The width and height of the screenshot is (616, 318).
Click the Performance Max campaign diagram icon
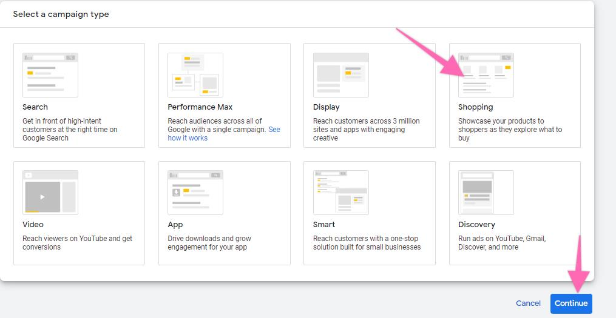tap(195, 75)
